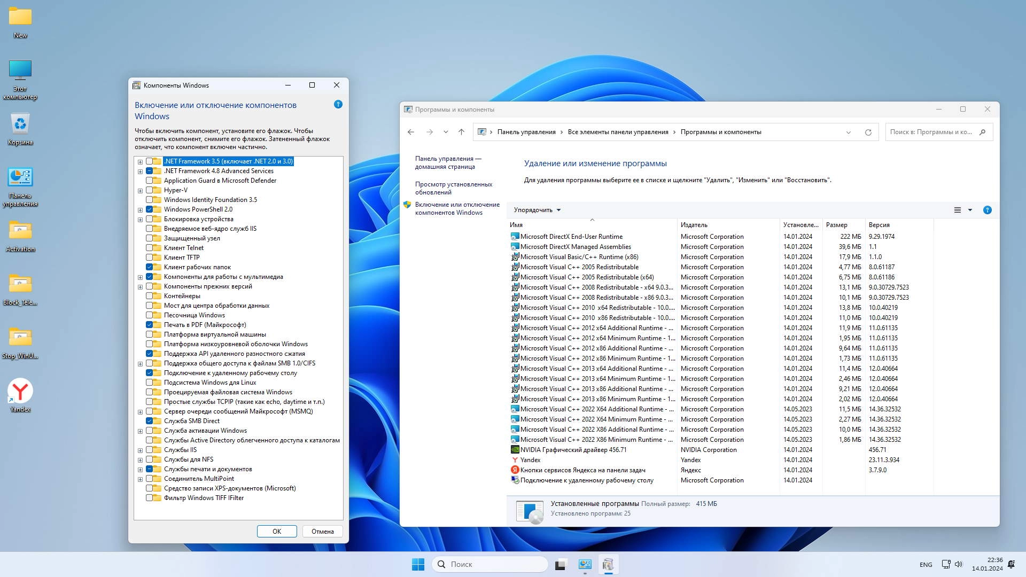Check the Клиент Telnet checkbox
The image size is (1026, 577).
coord(150,248)
